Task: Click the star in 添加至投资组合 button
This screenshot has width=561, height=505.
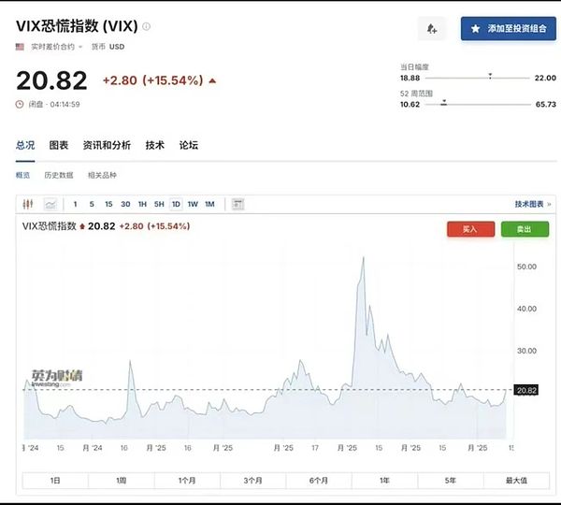Action: (x=475, y=29)
